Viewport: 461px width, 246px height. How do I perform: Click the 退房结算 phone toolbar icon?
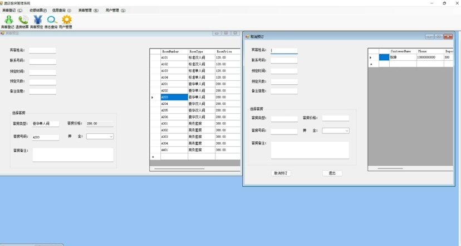pos(22,22)
